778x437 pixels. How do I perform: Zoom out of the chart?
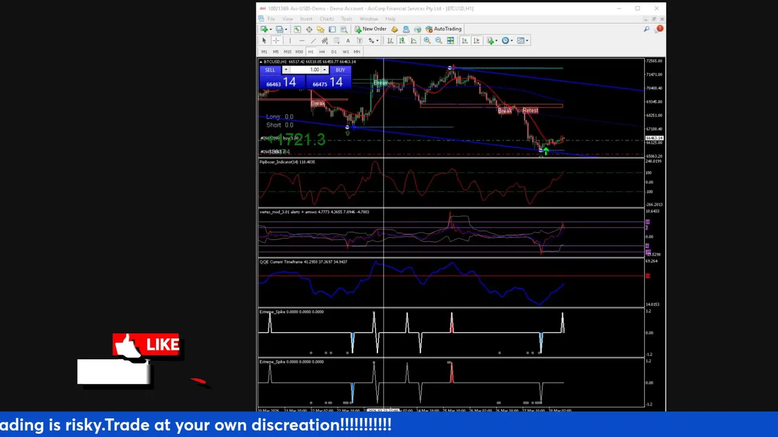pos(438,41)
